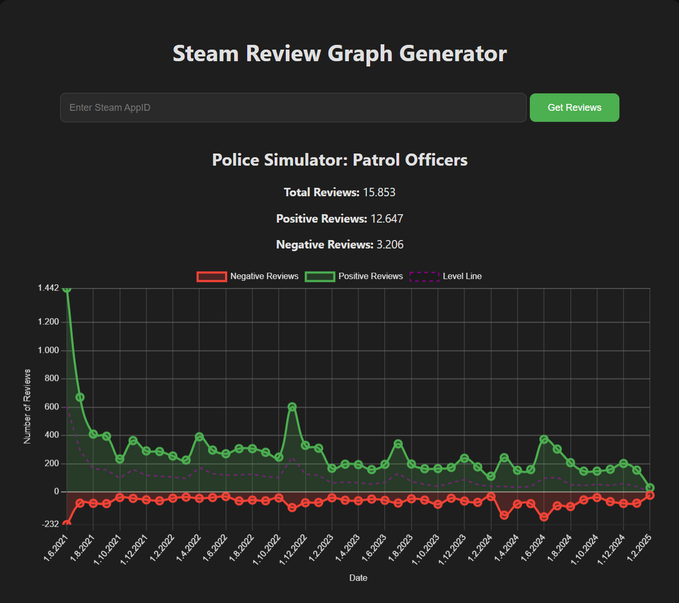This screenshot has height=603, width=679.
Task: Click the dashed purple Level Line legend swatch
Action: 425,276
